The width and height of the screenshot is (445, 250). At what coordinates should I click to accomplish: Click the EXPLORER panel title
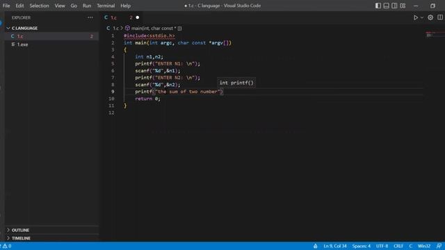coord(21,17)
